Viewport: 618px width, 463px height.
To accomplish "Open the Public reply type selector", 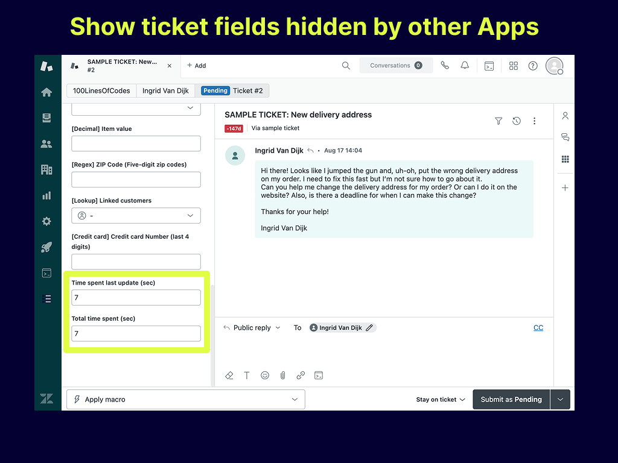I will 252,328.
